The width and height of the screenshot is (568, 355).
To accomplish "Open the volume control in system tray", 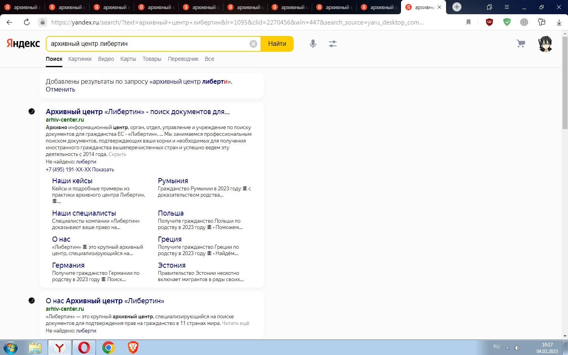I will point(517,348).
